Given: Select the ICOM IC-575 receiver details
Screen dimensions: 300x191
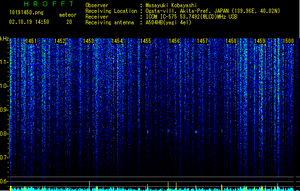Looking at the screenshot, I should tap(191, 17).
